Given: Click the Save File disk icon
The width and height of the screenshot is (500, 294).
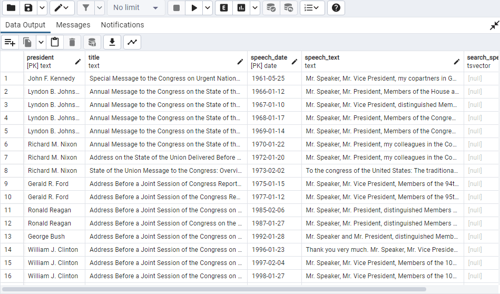Looking at the screenshot, I should coord(28,8).
